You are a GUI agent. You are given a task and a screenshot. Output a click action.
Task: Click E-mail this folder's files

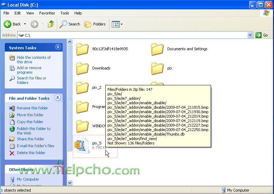coord(35,146)
